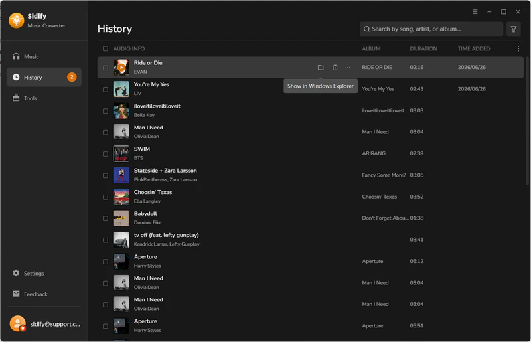
Task: Open the filter funnel icon
Action: coord(513,29)
